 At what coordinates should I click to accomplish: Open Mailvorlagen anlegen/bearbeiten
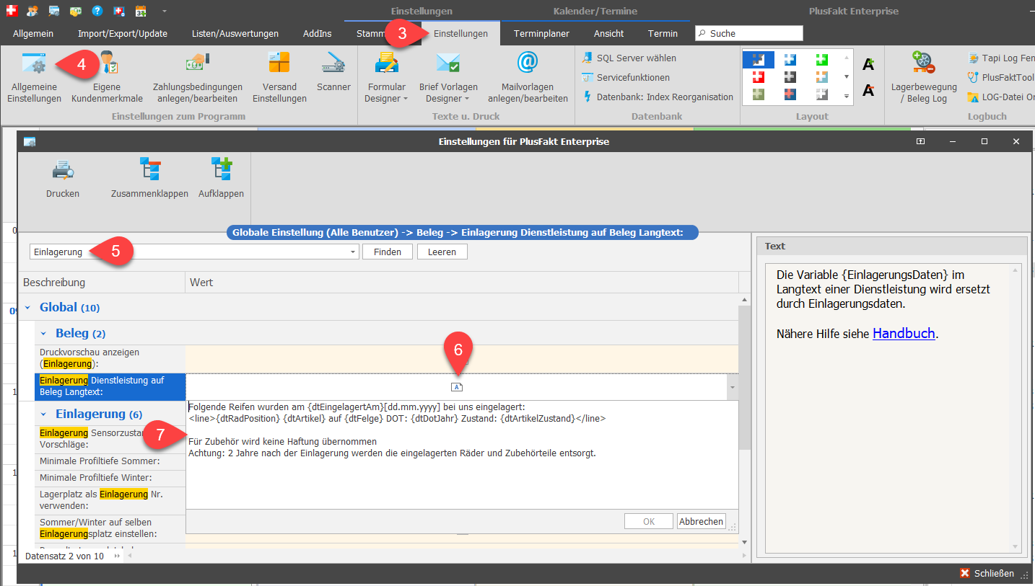528,77
